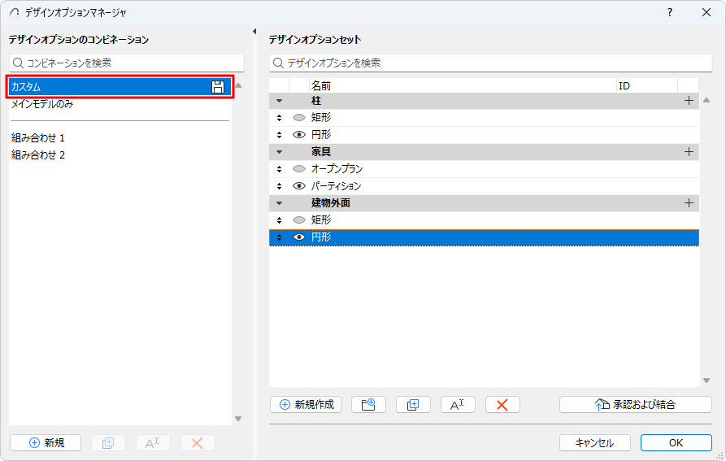Click option sets list scroll down arrow
The width and height of the screenshot is (726, 461).
point(706,381)
